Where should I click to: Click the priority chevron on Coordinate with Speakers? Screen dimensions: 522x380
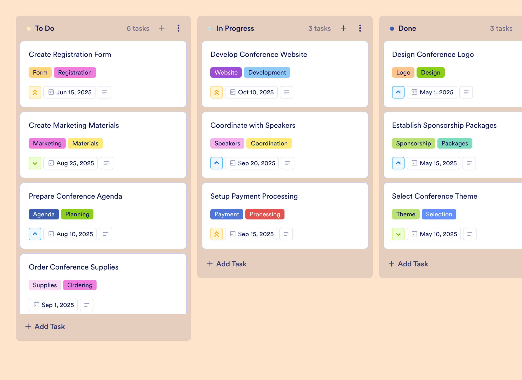point(217,163)
